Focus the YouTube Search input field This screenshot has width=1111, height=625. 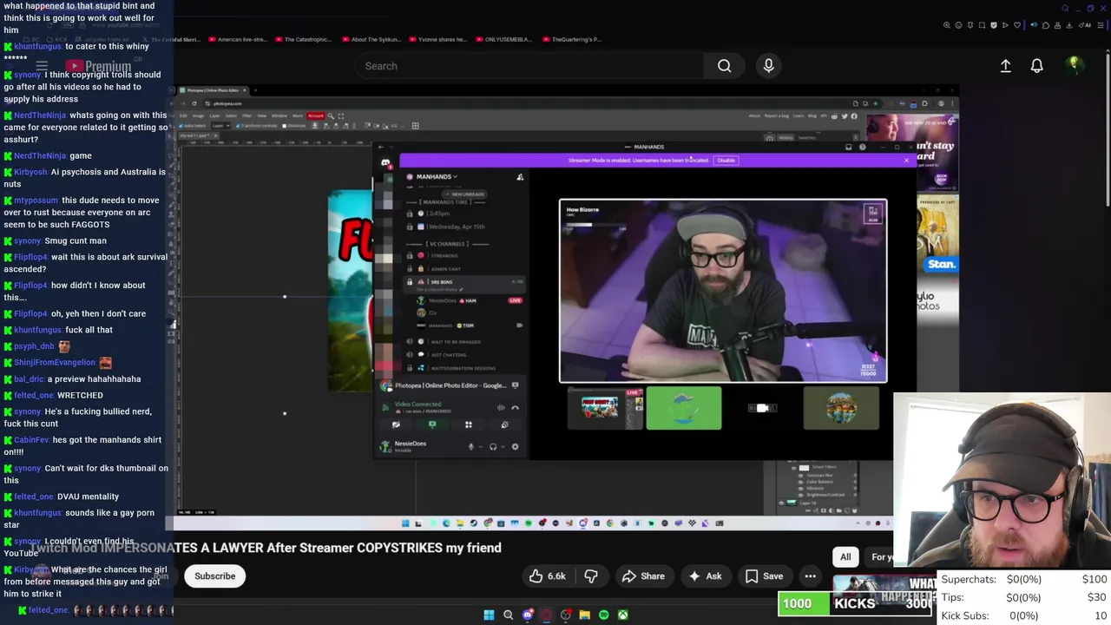529,66
